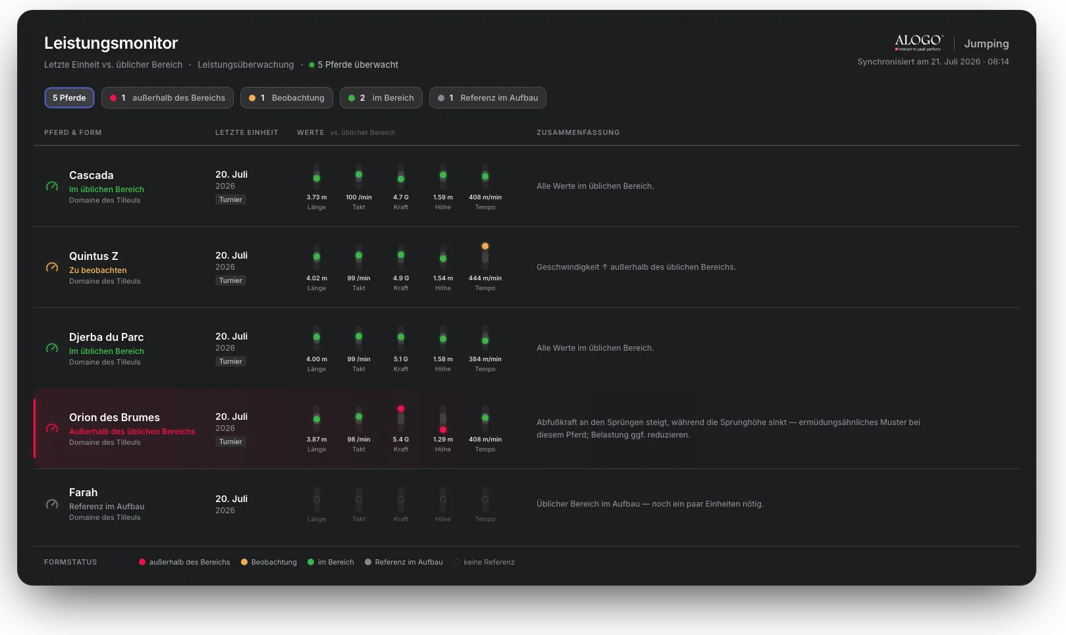
Task: Filter by 'Referenz im Aufbau' chip
Action: [x=488, y=98]
